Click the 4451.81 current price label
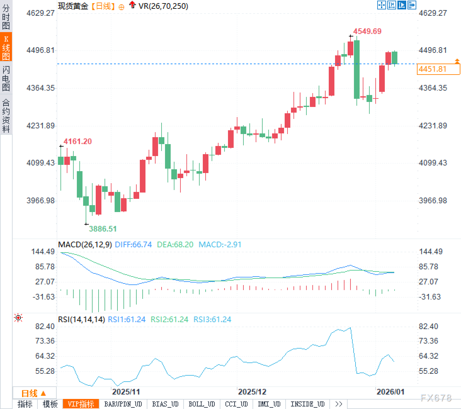 pyautogui.click(x=438, y=69)
